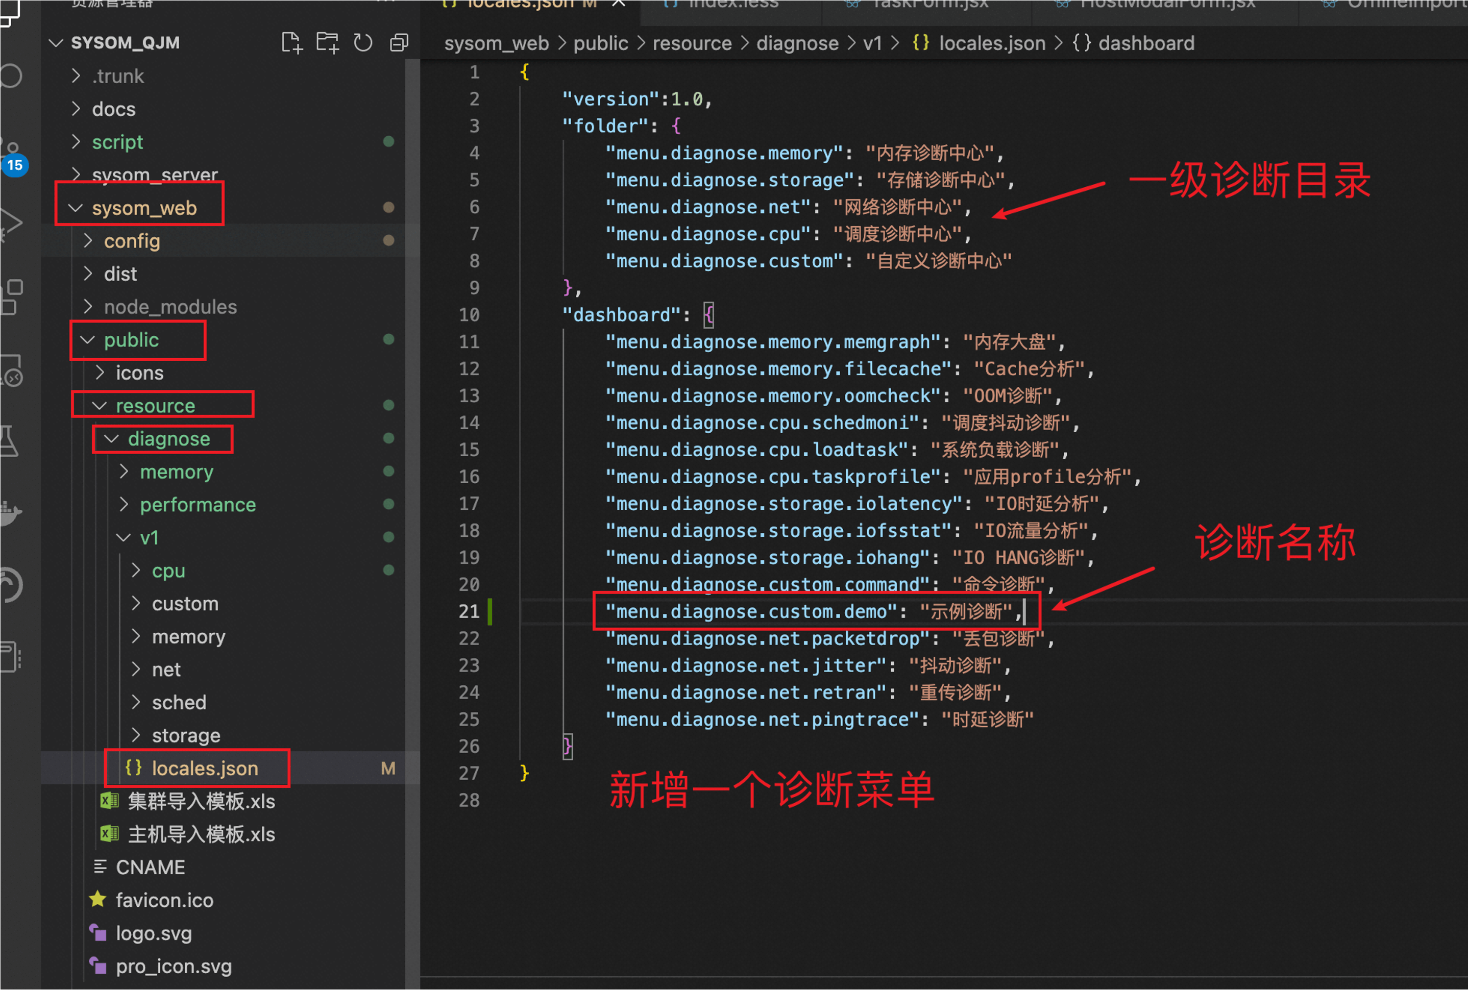Close the locales.json editor tab

[x=619, y=4]
